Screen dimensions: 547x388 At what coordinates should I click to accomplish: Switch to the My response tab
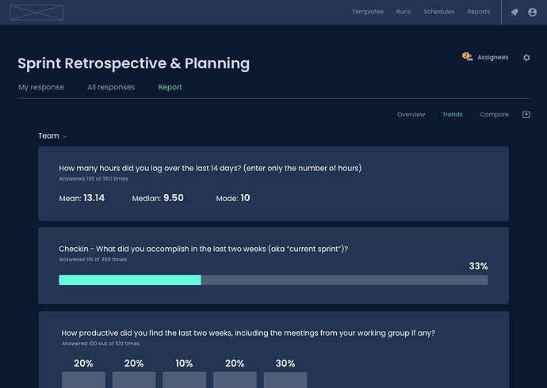click(x=41, y=87)
